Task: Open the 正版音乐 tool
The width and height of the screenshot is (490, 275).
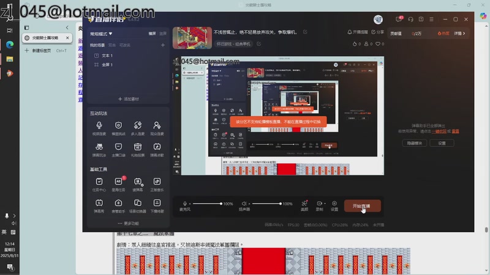Action: pos(157,185)
